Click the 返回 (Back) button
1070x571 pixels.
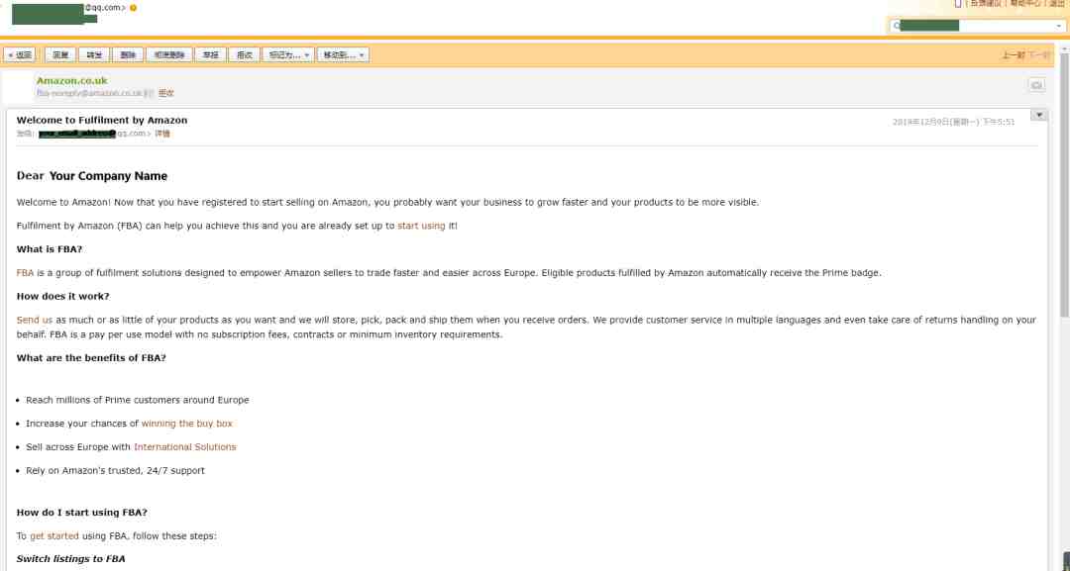click(x=19, y=55)
